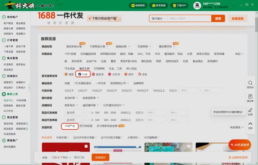This screenshot has width=258, height=165.
Task: Select the 搬家上货 section icon
Action: (x=4, y=94)
